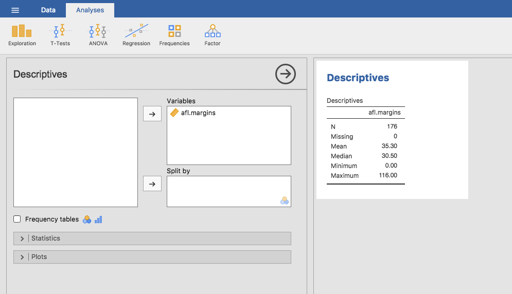Screen dimensions: 512x294
Task: Click the Maximum value 116.00
Action: 388,175
